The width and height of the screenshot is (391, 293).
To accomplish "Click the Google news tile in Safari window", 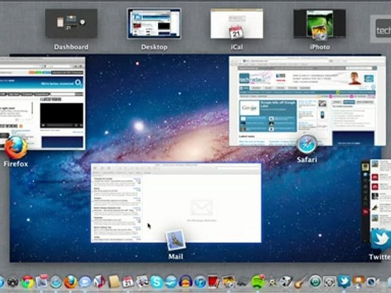I will 268,116.
